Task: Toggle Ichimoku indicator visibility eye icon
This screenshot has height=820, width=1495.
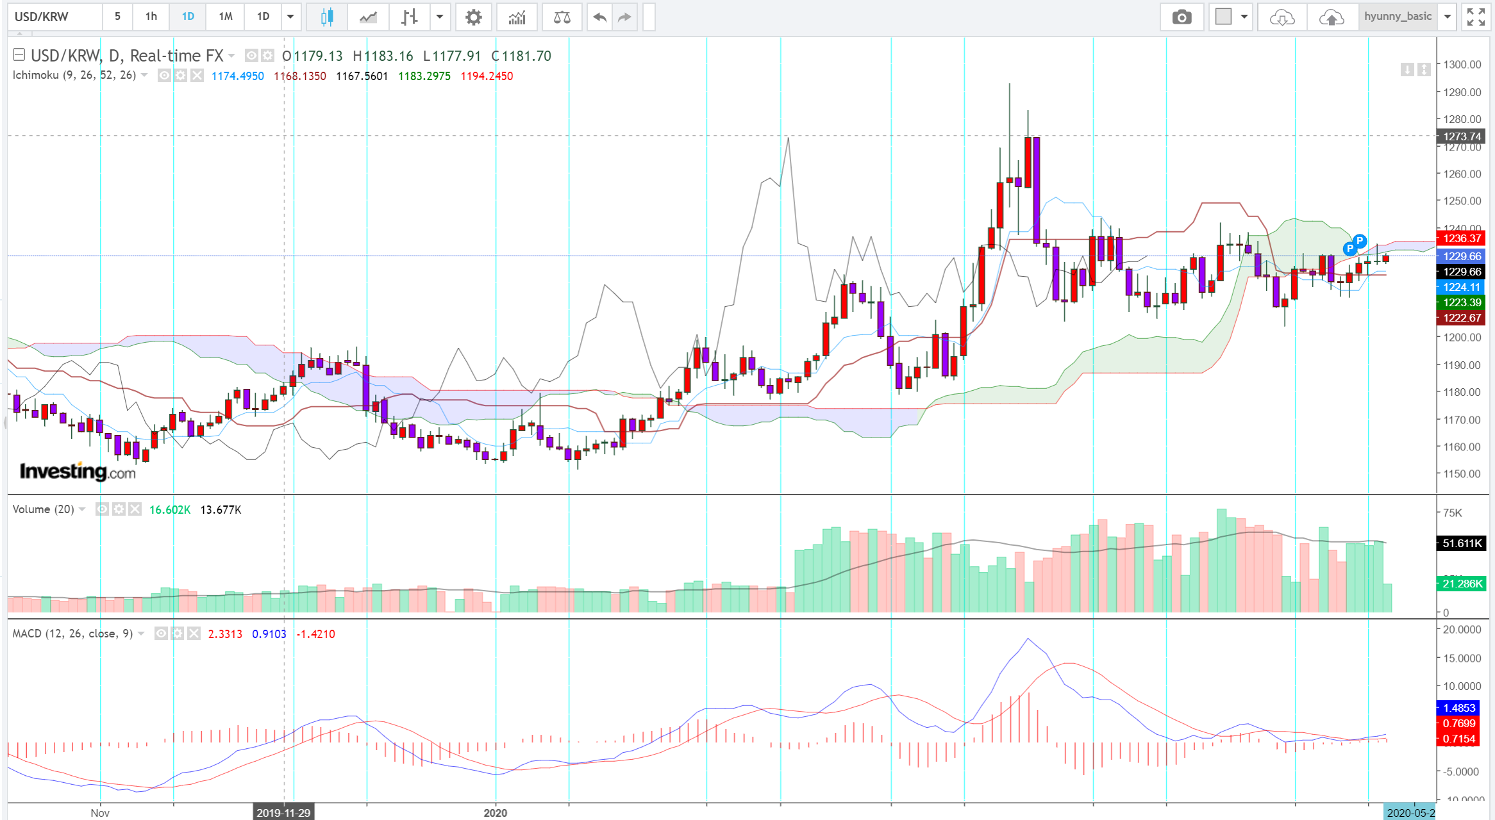Action: pyautogui.click(x=164, y=76)
